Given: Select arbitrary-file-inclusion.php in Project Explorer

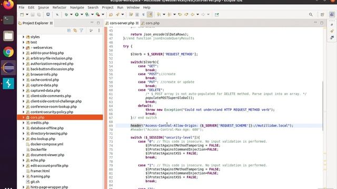Looking at the screenshot, I should point(51,58).
